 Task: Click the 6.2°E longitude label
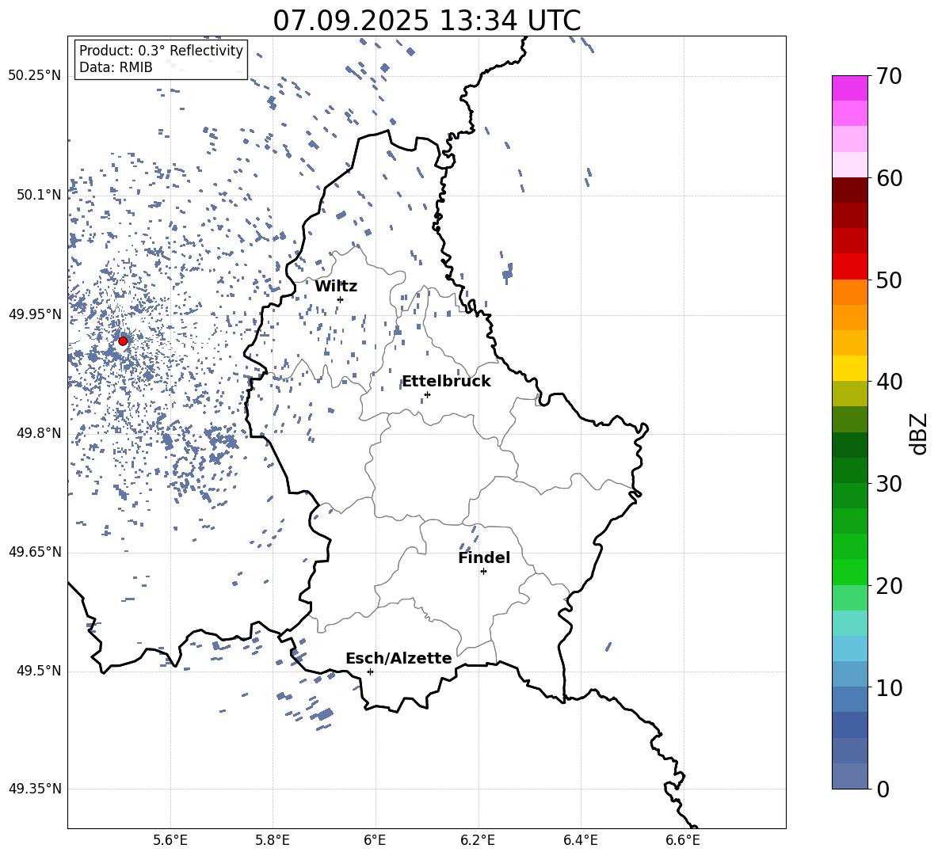[478, 840]
